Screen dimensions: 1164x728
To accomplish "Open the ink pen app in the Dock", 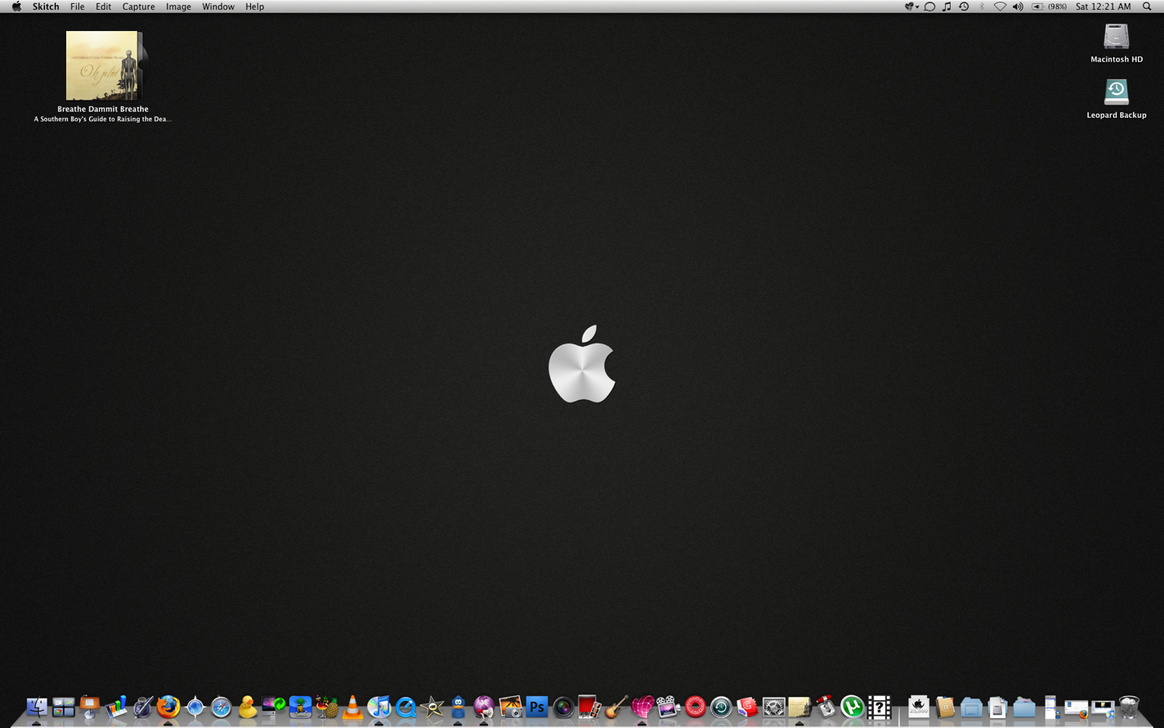I will (142, 707).
